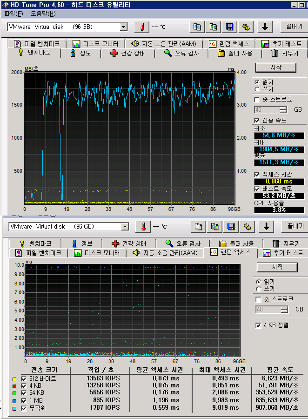Click thermometer icon in lower window
Viewport: 308px width, 419px height.
point(143,227)
